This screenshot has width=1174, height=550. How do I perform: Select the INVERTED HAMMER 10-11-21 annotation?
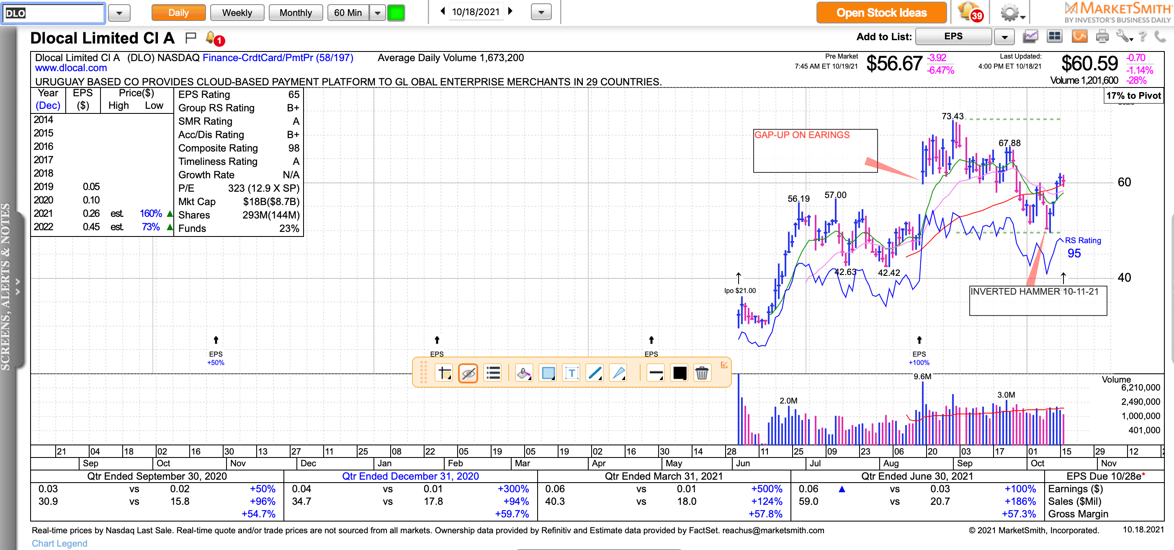pos(1038,300)
